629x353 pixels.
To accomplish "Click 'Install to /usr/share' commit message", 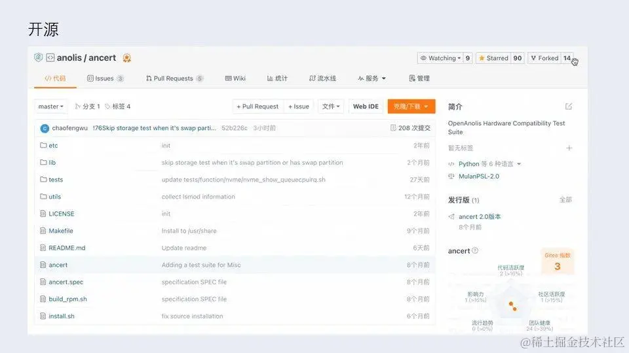I will pyautogui.click(x=189, y=231).
